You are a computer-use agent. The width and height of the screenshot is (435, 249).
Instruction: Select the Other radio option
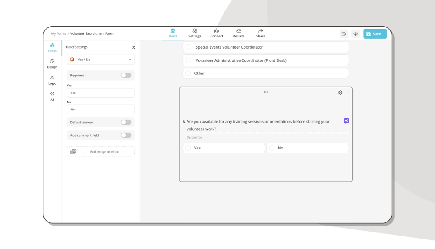pos(188,73)
